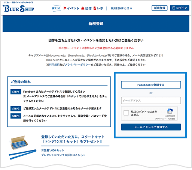
Task: Click the スタートキット present heading
Action: pyautogui.click(x=73, y=139)
